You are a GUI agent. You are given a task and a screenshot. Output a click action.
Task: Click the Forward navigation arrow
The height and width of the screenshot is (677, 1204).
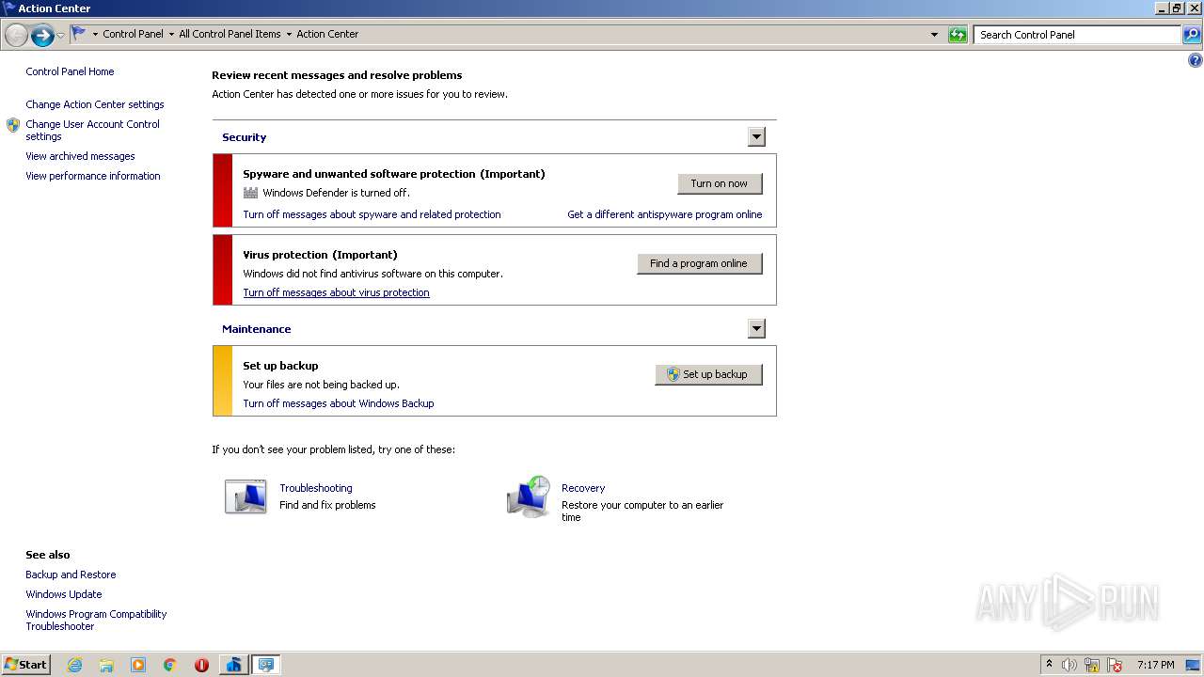pyautogui.click(x=42, y=36)
